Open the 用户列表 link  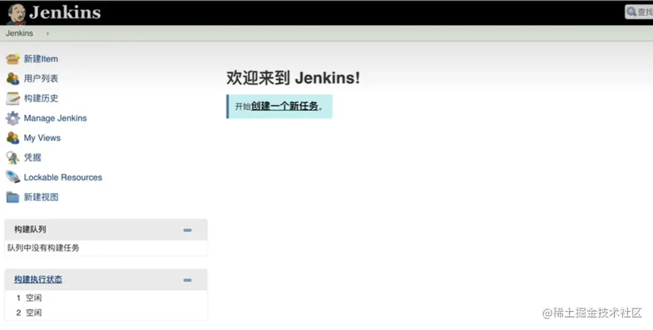41,78
